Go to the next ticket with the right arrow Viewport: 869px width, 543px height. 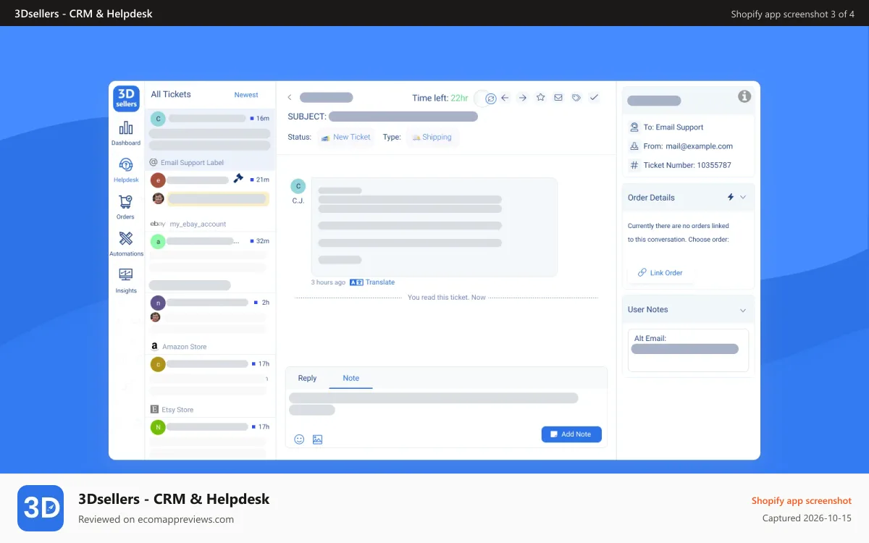pos(523,98)
